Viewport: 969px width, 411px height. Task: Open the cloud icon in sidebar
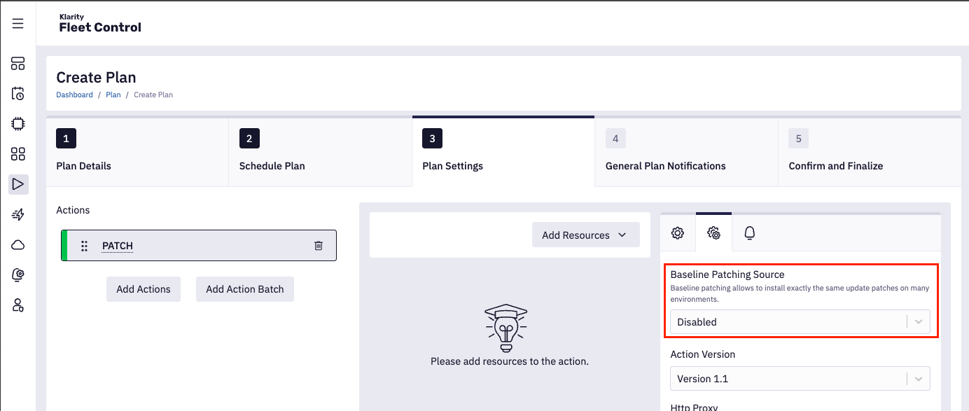click(18, 244)
